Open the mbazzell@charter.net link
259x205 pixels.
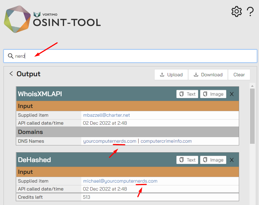[x=107, y=115]
